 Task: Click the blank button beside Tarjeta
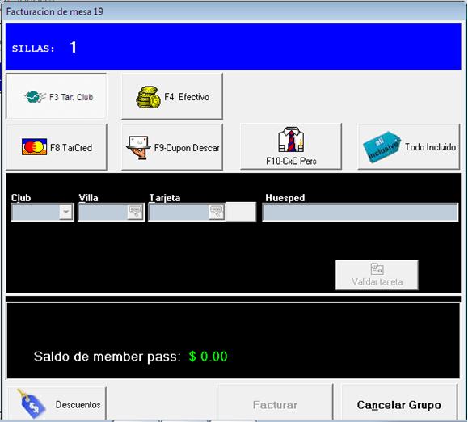coord(241,212)
